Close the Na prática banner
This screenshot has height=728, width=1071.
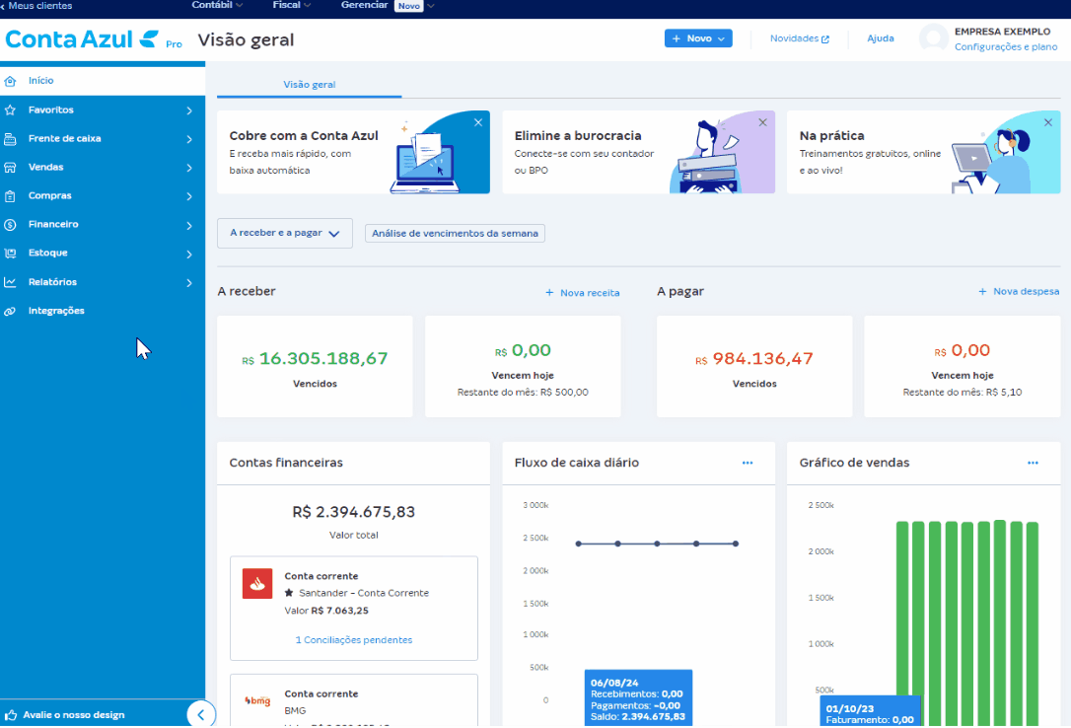click(x=1047, y=123)
